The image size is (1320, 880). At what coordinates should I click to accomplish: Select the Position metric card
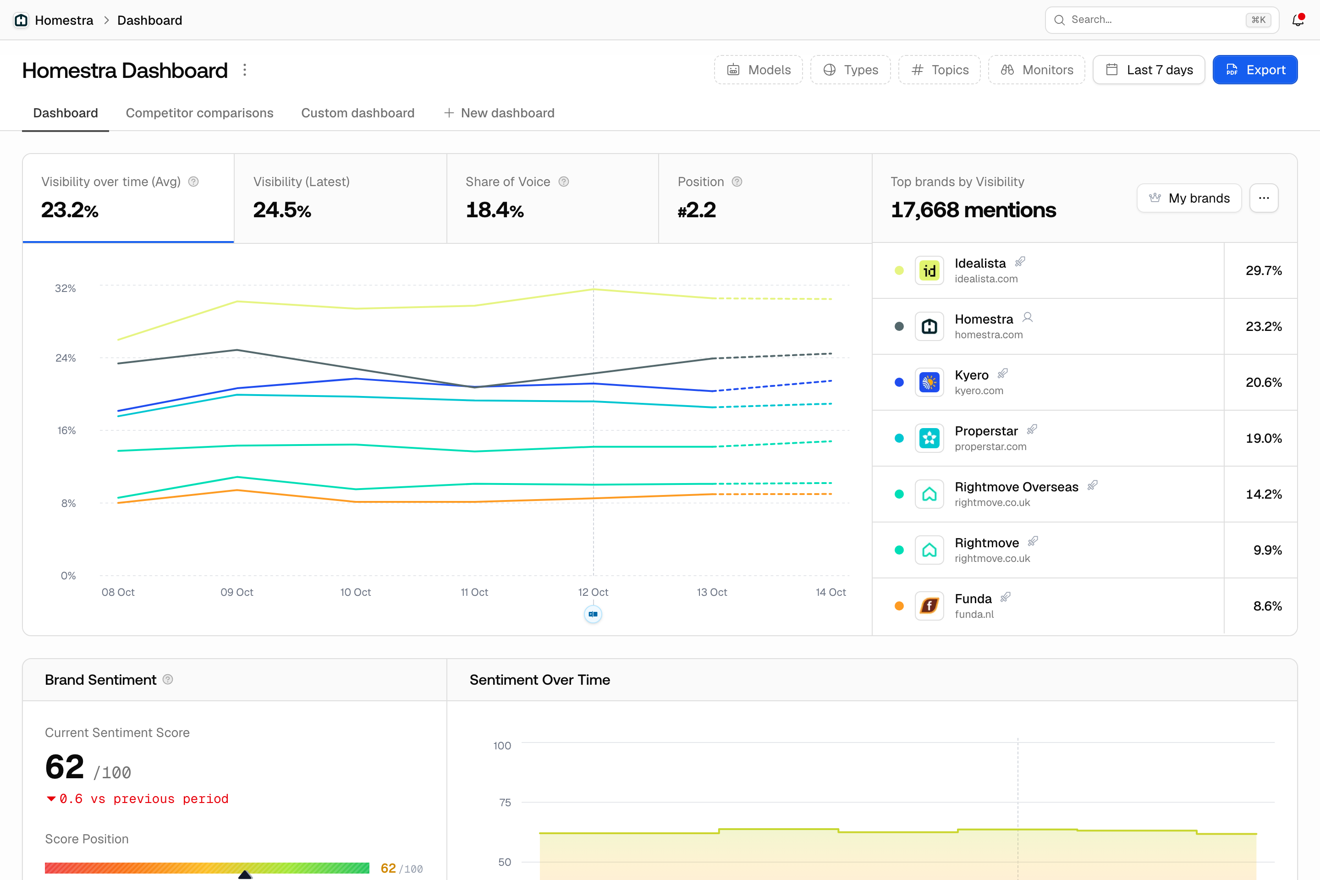pyautogui.click(x=765, y=198)
